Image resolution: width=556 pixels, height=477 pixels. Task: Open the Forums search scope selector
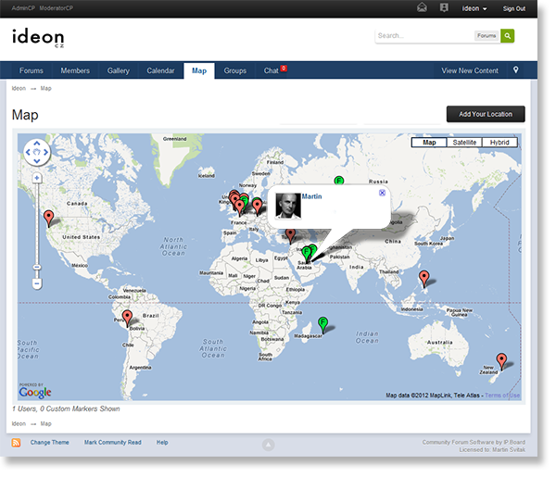pyautogui.click(x=486, y=35)
